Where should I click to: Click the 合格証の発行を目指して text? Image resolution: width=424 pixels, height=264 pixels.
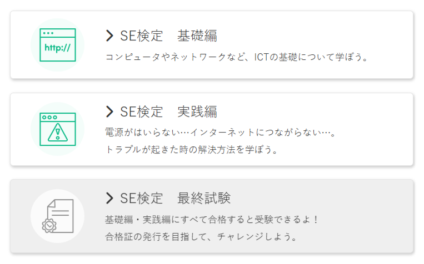click(201, 237)
